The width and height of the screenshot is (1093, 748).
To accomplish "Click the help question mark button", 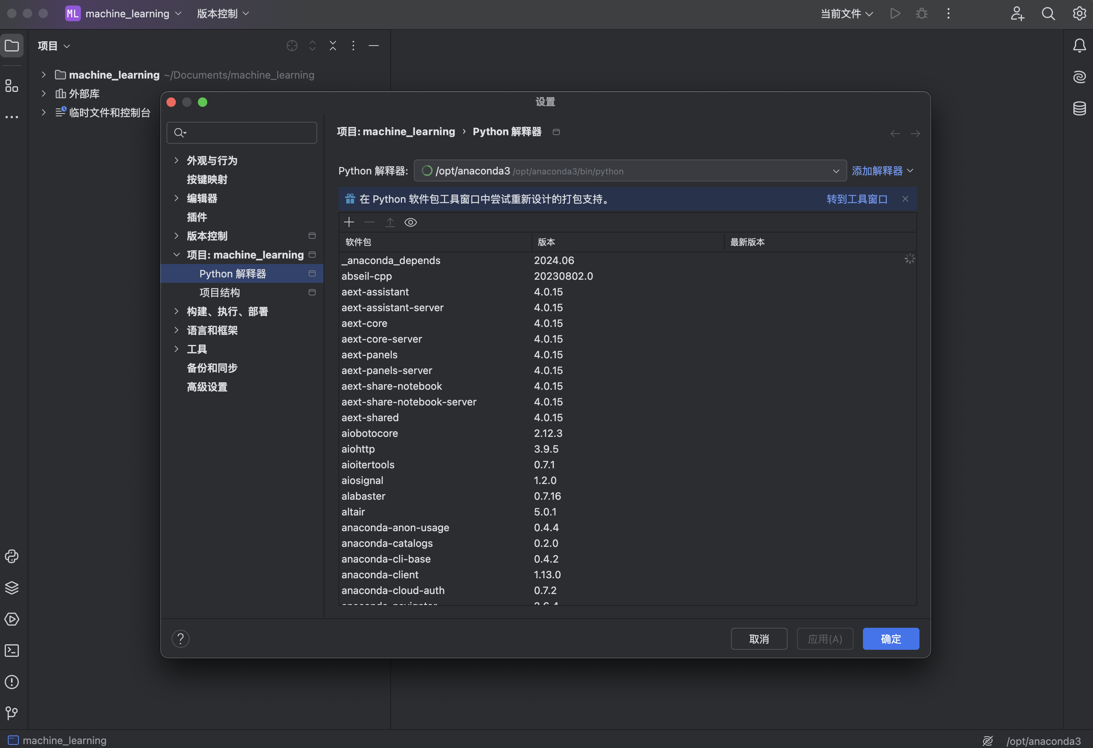I will (181, 639).
